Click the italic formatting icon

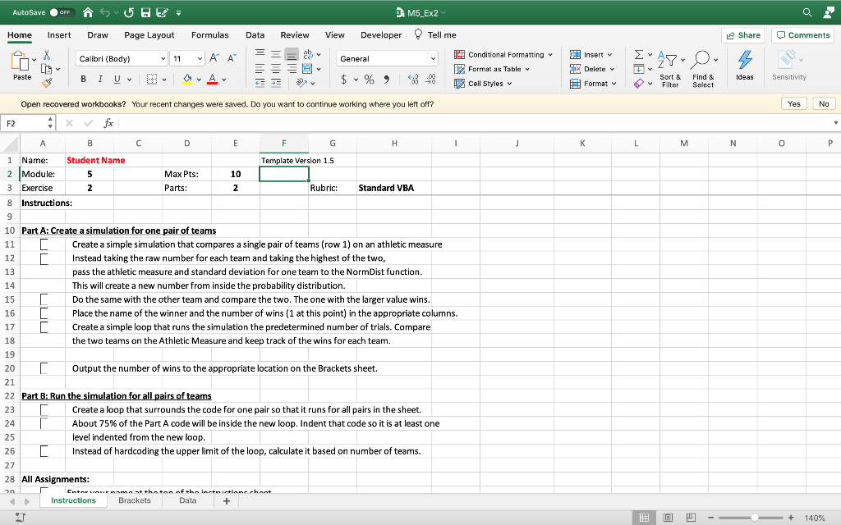(101, 80)
